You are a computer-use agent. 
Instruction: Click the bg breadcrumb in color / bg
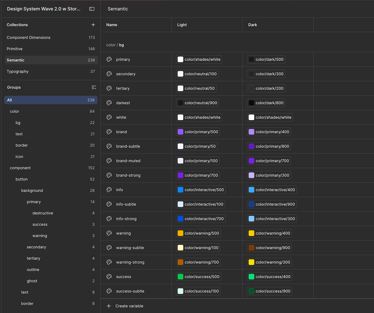121,45
